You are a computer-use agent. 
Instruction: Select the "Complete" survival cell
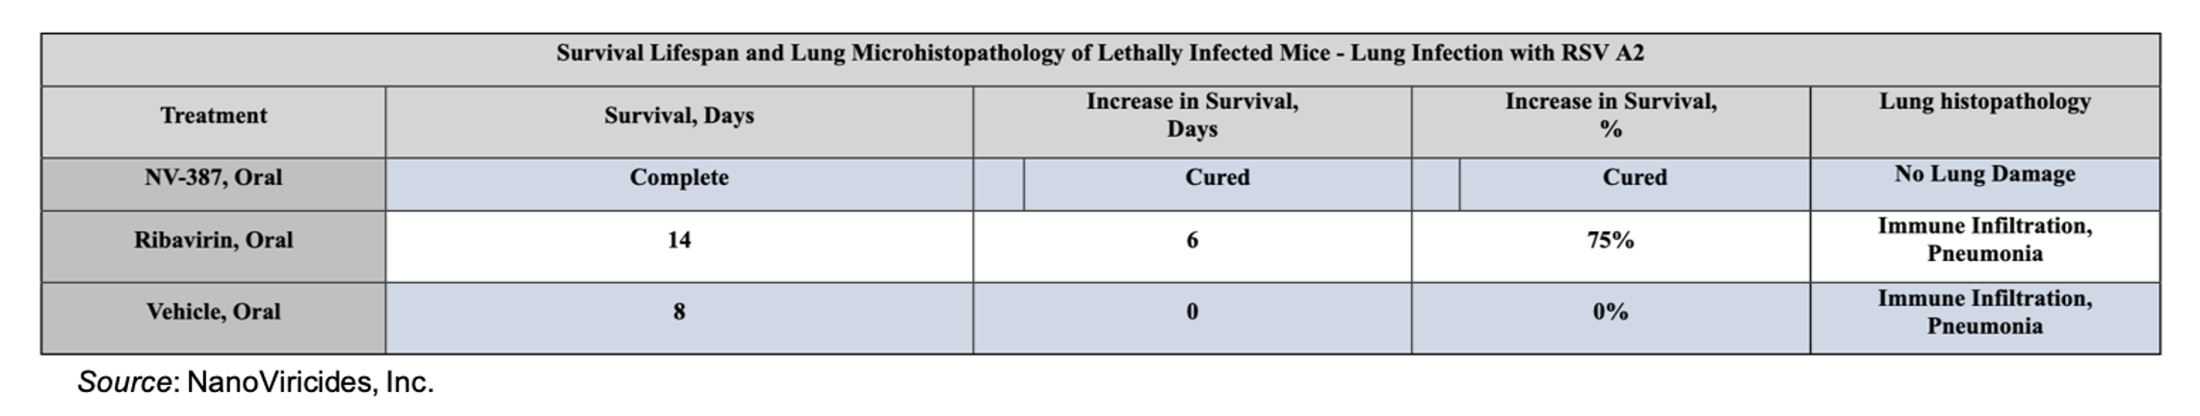click(x=678, y=178)
